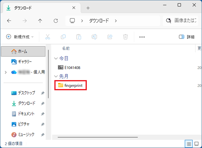The height and width of the screenshot is (148, 202).
Task: Expand chevron after PC icon in address bar
Action: tap(82, 21)
